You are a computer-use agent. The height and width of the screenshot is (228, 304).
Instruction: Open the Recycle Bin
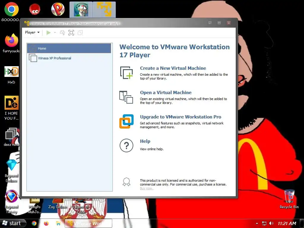click(x=289, y=199)
